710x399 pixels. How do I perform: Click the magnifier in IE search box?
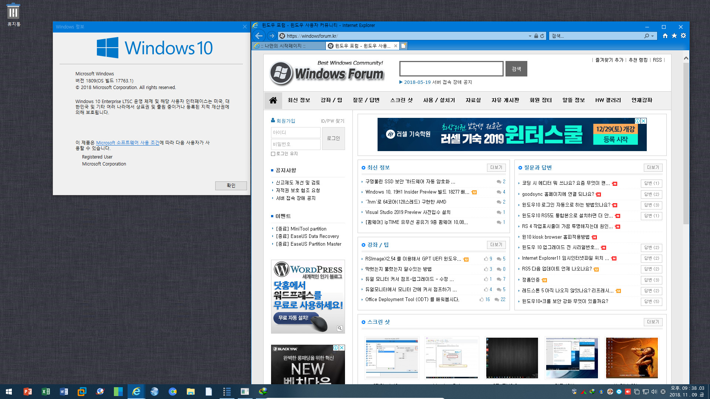646,36
